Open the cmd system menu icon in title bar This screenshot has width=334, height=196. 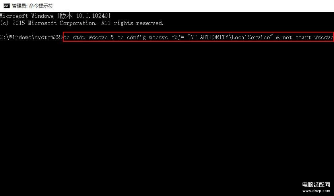pyautogui.click(x=7, y=6)
